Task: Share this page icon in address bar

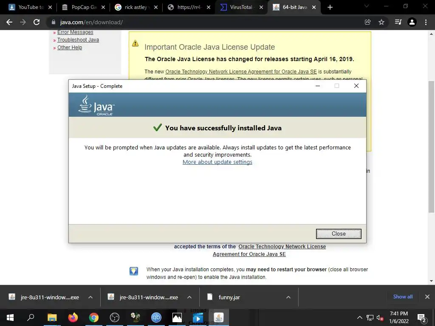Action: point(367,22)
